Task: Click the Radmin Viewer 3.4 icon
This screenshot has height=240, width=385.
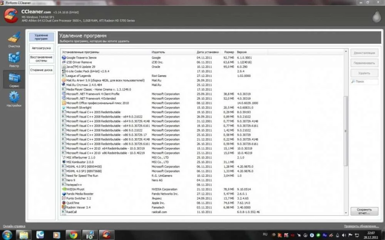Action: point(64,207)
